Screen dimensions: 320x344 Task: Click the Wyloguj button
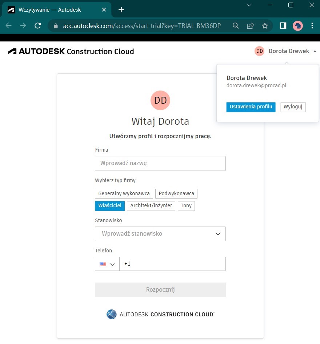click(293, 107)
